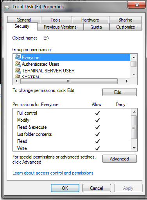Screen dimensions: 147x200
Task: Click group list horizontal scroll right arrow
Action: pos(127,81)
